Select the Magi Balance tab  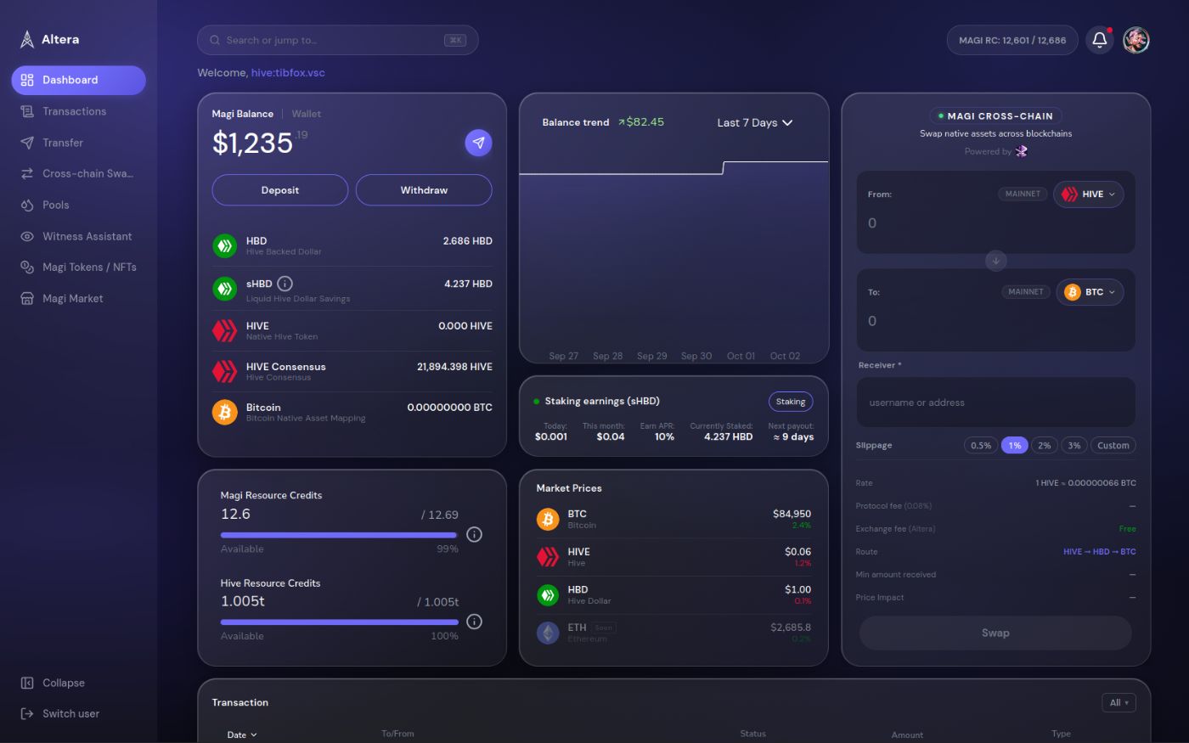point(243,114)
